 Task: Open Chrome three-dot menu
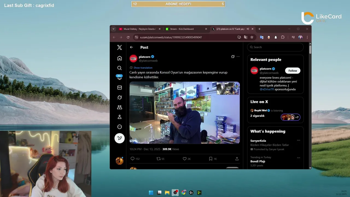(307, 37)
